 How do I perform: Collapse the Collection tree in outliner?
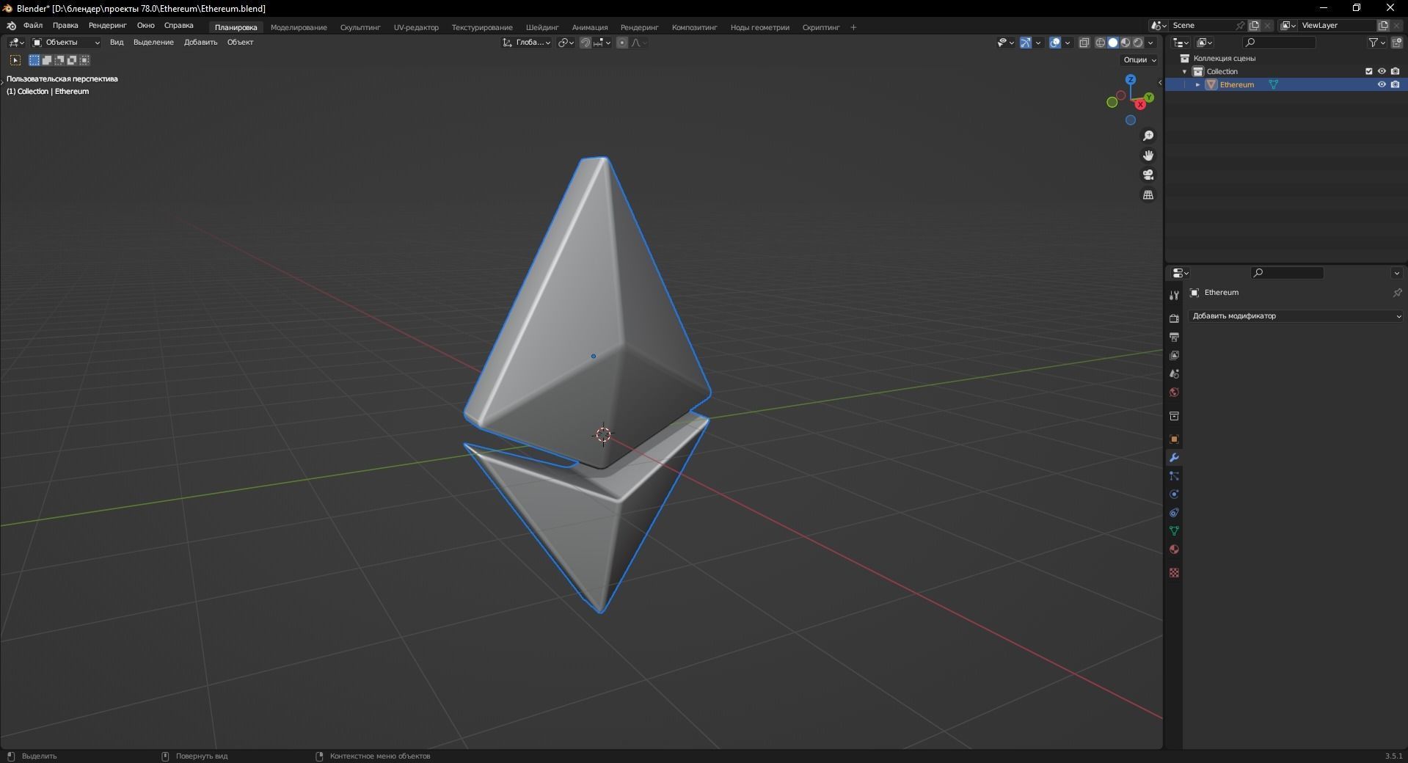(1184, 71)
